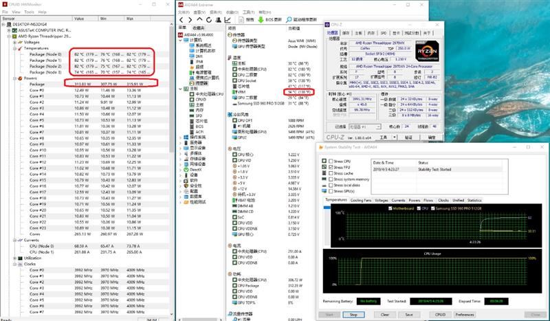This screenshot has width=550, height=321.
Task: Open HWMonitor View menu
Action: 16,12
